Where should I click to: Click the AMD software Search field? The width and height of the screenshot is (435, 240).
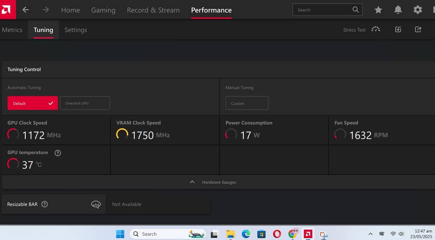pos(327,10)
